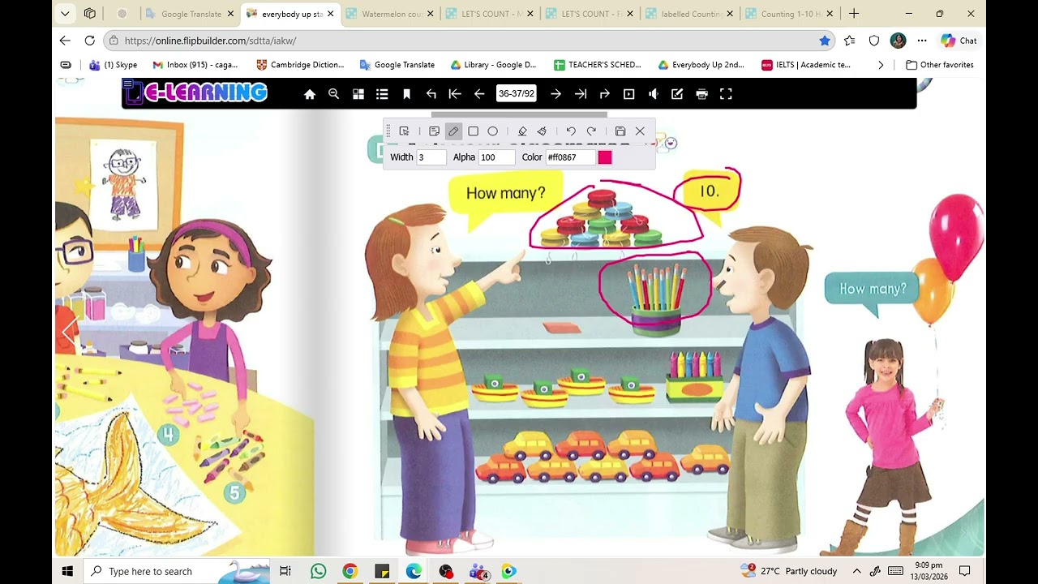Open the page thumbnails grid view
The width and height of the screenshot is (1038, 584).
[358, 94]
